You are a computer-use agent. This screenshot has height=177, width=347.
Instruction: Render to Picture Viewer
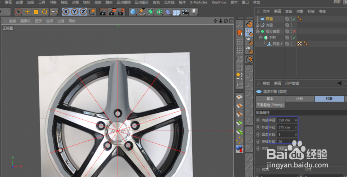point(112,12)
